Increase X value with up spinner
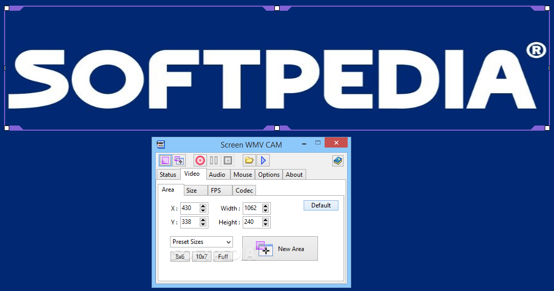This screenshot has width=554, height=291. pyautogui.click(x=203, y=206)
